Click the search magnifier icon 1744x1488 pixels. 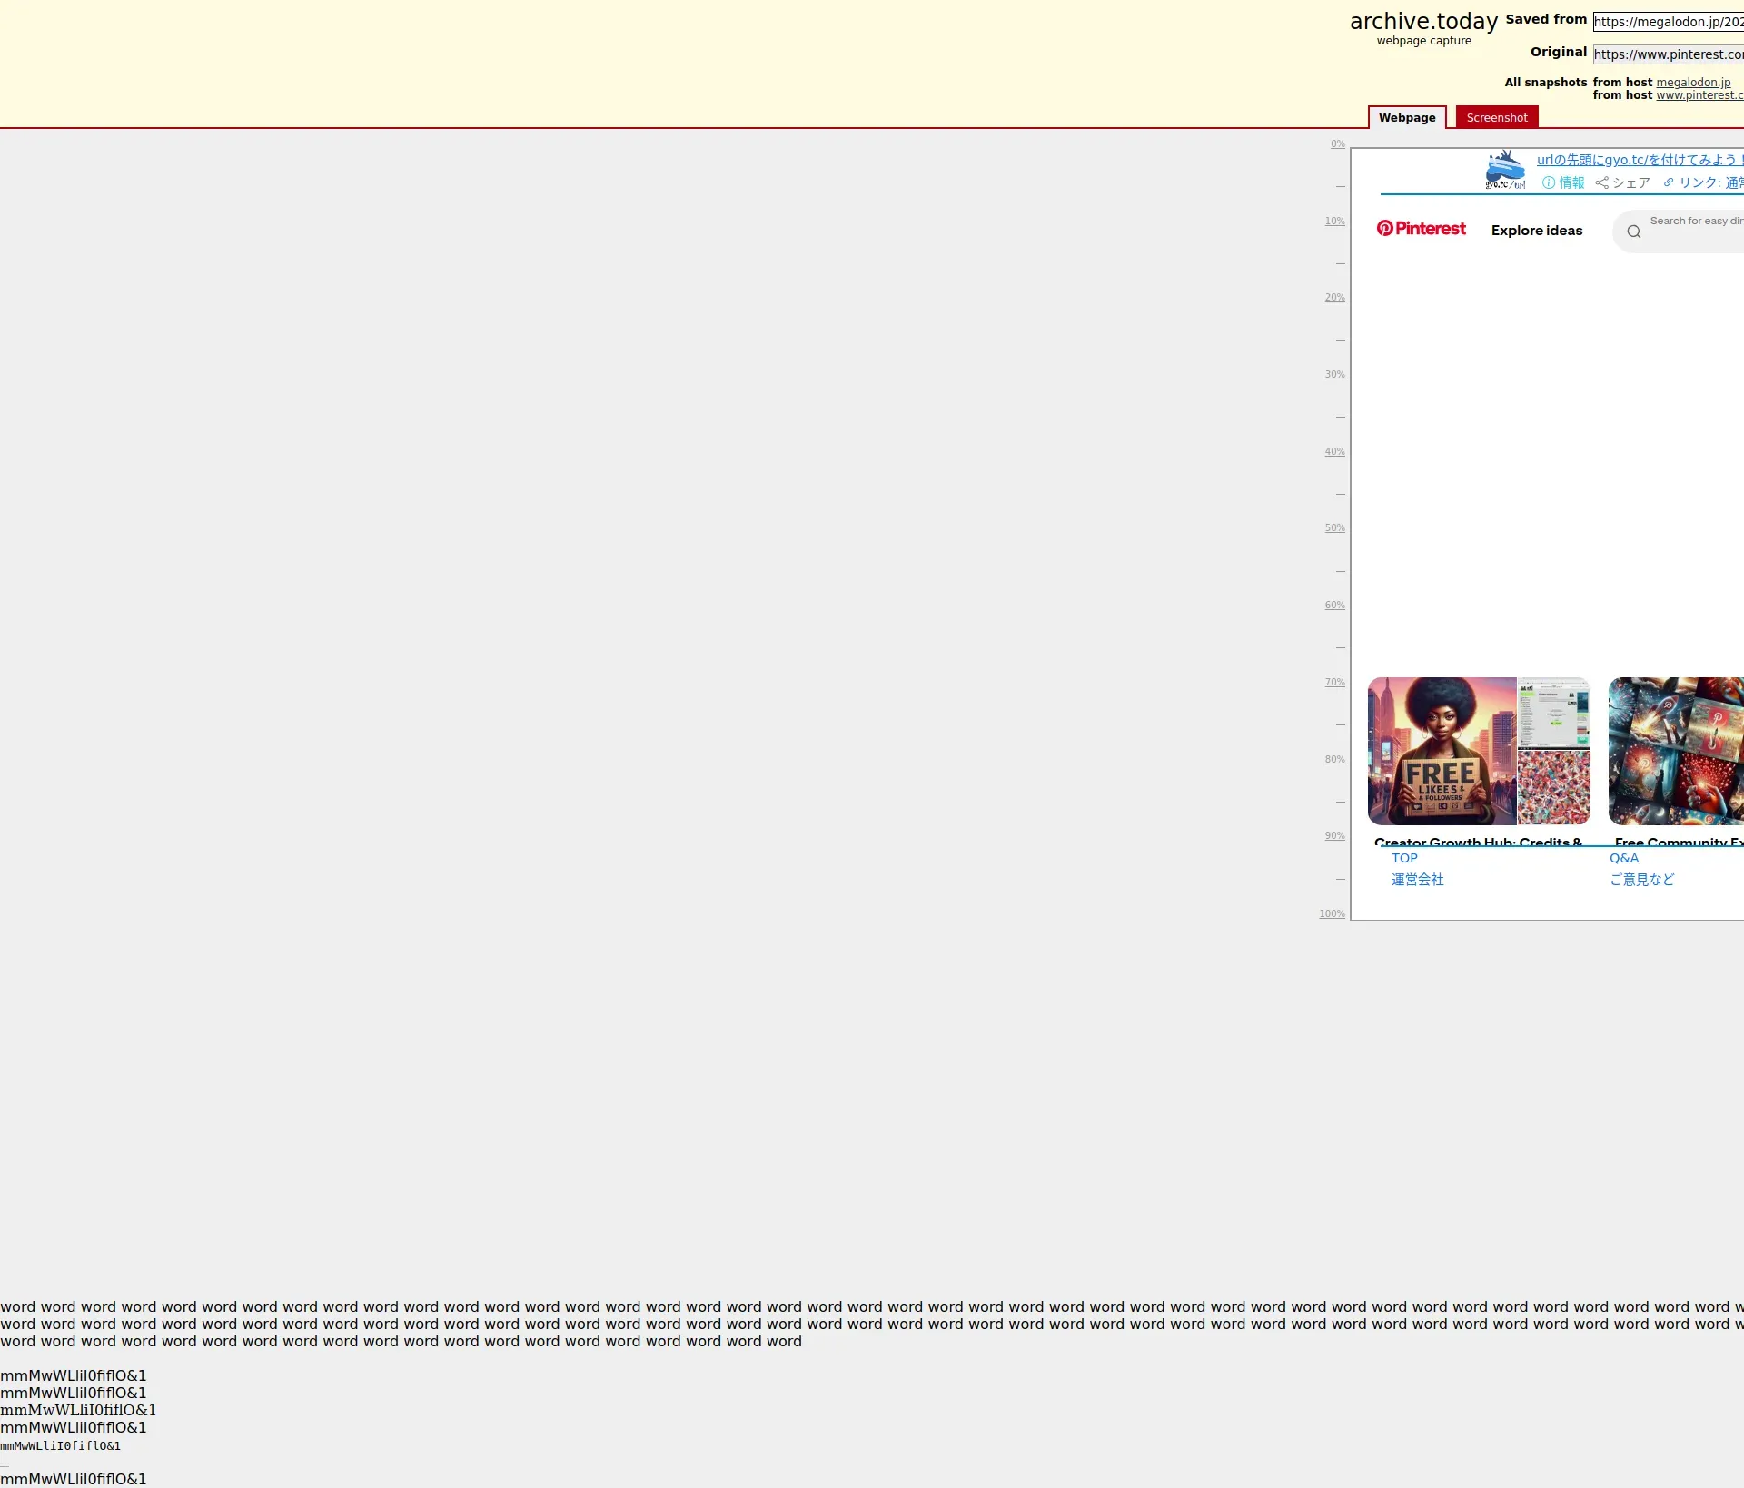(x=1634, y=232)
